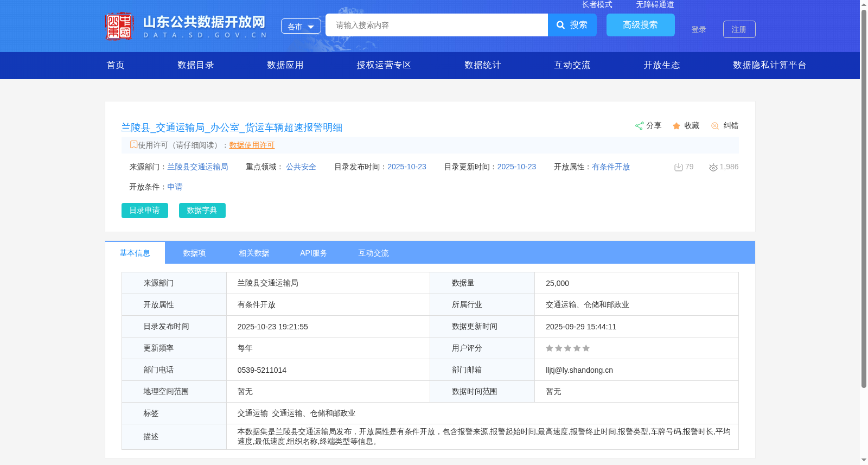
Task: Open 开放生态 menu item
Action: click(662, 65)
